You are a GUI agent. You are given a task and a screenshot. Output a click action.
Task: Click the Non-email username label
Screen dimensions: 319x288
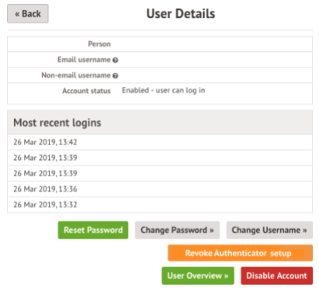click(x=76, y=75)
